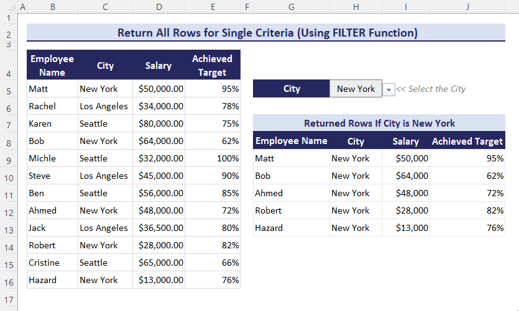The height and width of the screenshot is (311, 519).
Task: Click the Achieved Target header in left table
Action: 212,65
